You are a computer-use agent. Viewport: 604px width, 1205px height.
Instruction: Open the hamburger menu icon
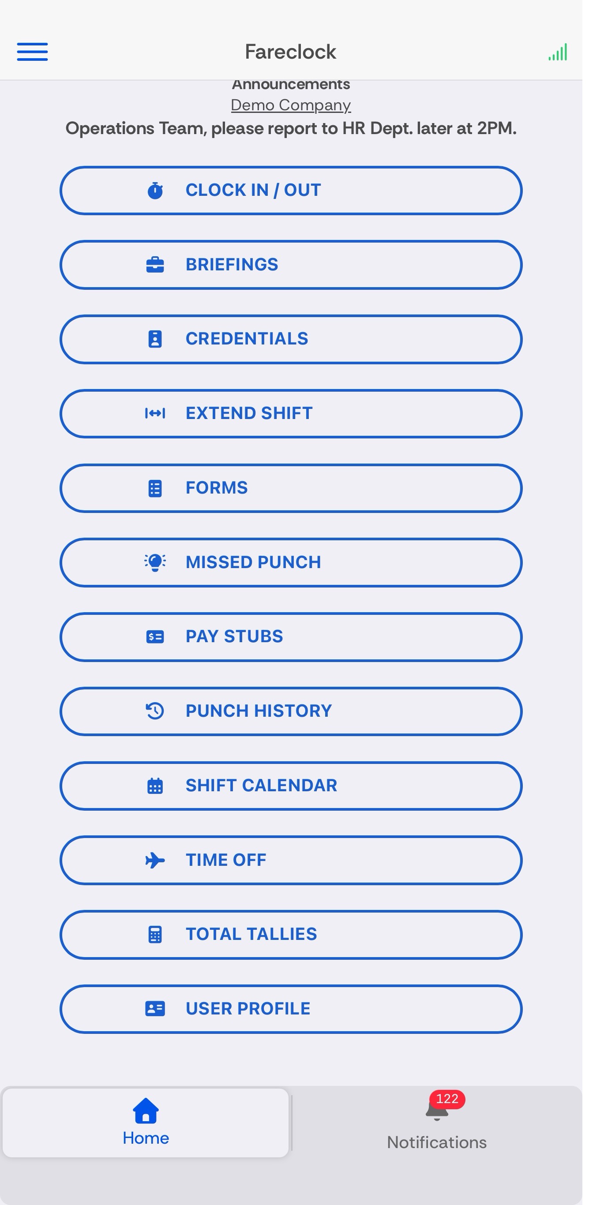pyautogui.click(x=32, y=52)
